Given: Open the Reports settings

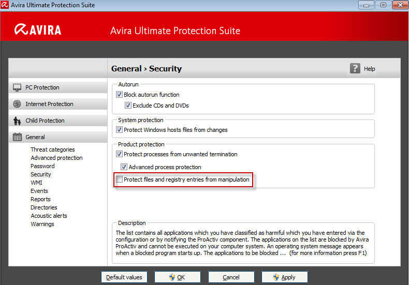Looking at the screenshot, I should click(x=40, y=199).
